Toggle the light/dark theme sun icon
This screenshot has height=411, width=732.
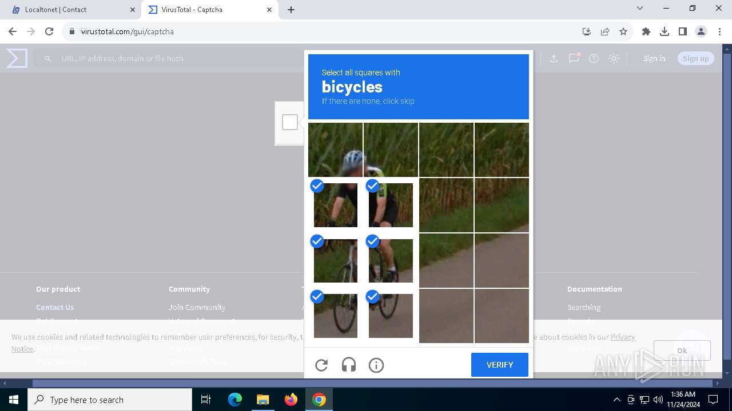coord(614,58)
